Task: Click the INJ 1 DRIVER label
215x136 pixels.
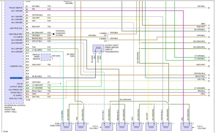Action: [x=17, y=17]
